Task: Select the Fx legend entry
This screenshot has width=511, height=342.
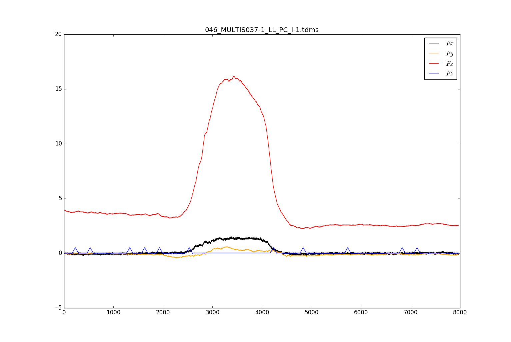Action: (x=441, y=43)
